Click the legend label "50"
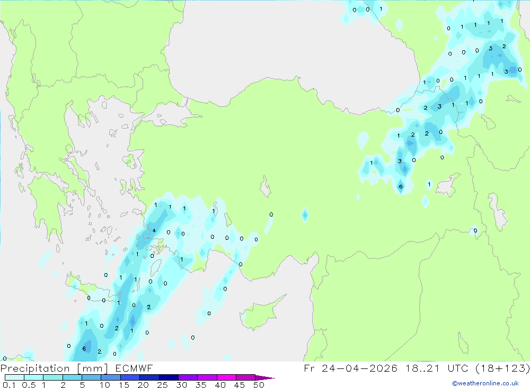The height and width of the screenshot is (388, 530). [x=259, y=385]
